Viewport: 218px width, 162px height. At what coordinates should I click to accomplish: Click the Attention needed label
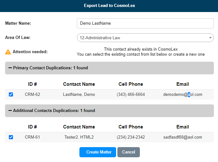click(x=30, y=52)
